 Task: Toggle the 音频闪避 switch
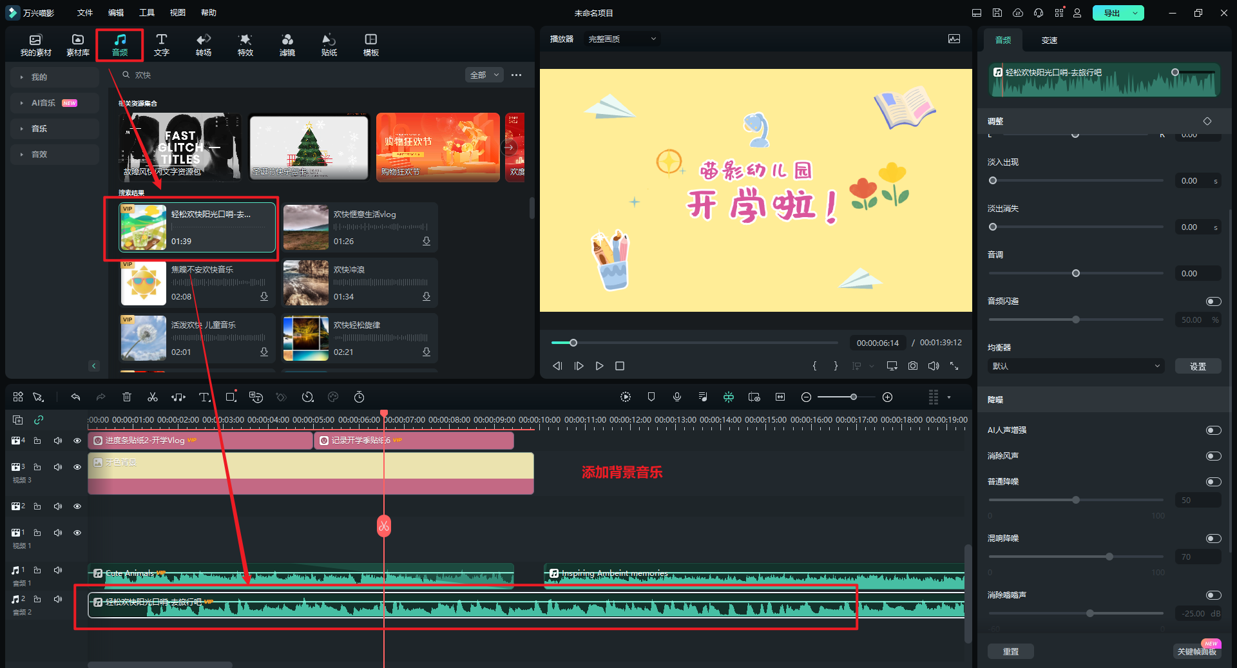(1213, 301)
